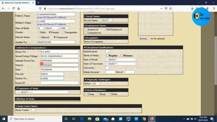Choose Self Employed option
217x122 pixels.
pos(105,29)
